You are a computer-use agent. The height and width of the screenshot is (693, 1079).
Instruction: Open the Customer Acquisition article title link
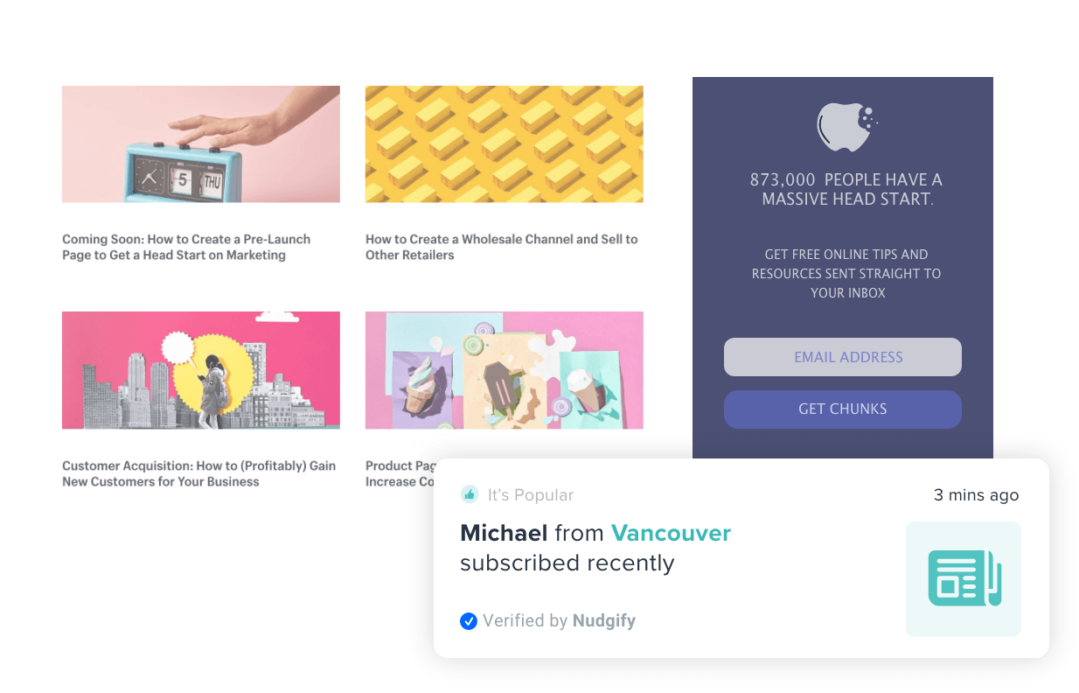click(199, 473)
